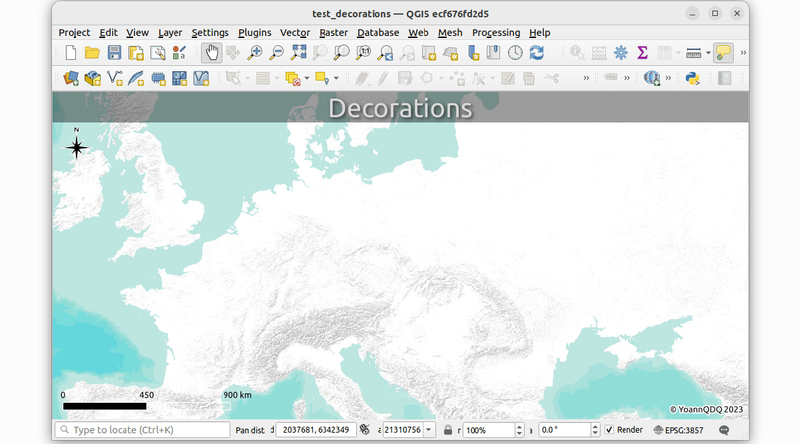Click the Zoom Full extent icon
The width and height of the screenshot is (799, 444).
click(299, 53)
